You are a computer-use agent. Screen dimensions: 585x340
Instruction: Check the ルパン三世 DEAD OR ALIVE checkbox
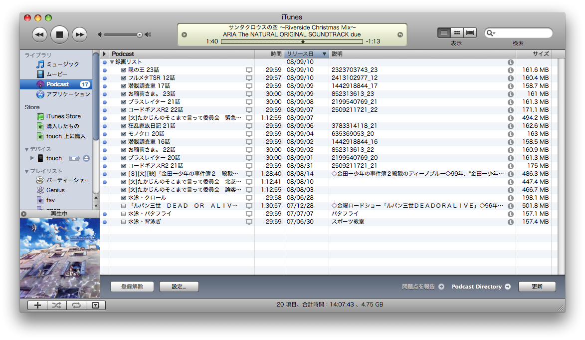click(124, 206)
